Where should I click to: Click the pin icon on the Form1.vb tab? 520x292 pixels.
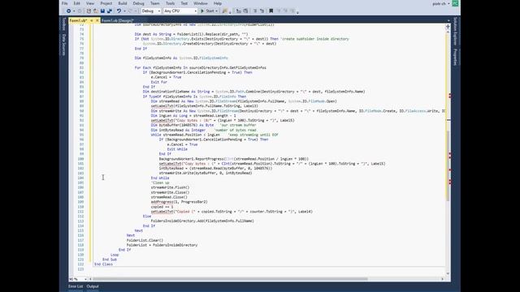pos(92,20)
